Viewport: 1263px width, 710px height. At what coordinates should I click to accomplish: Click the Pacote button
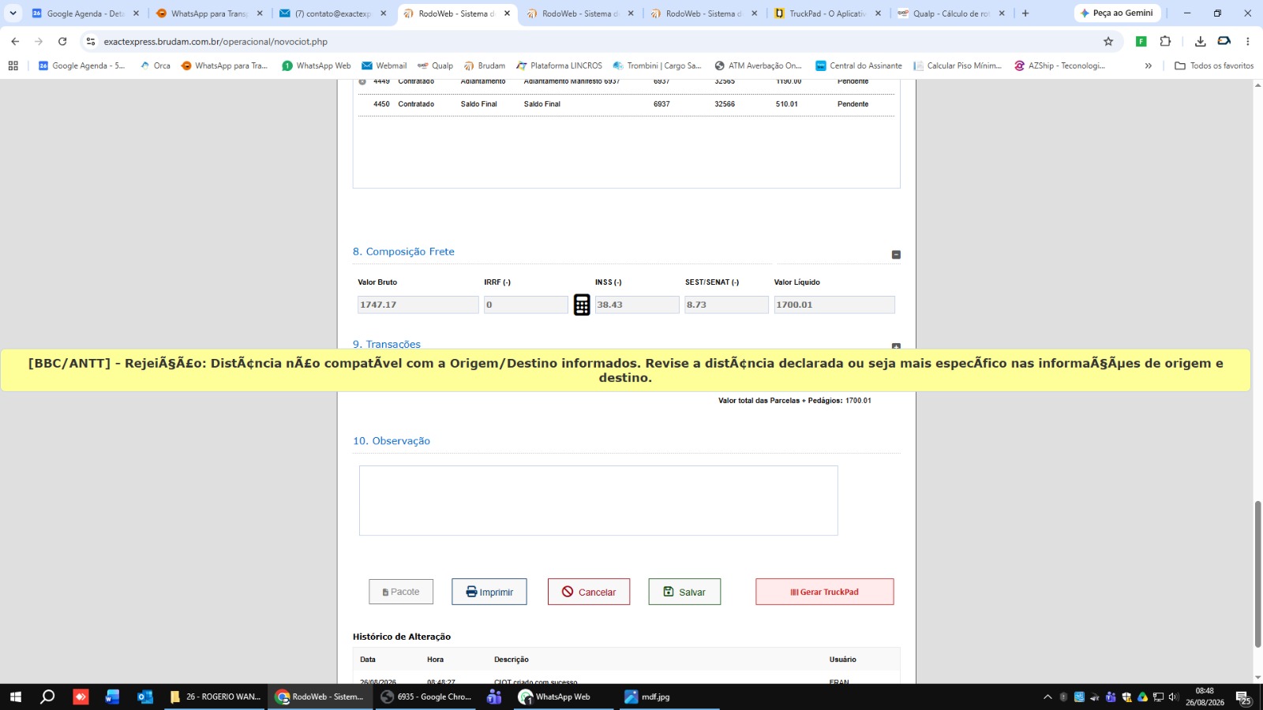[401, 592]
